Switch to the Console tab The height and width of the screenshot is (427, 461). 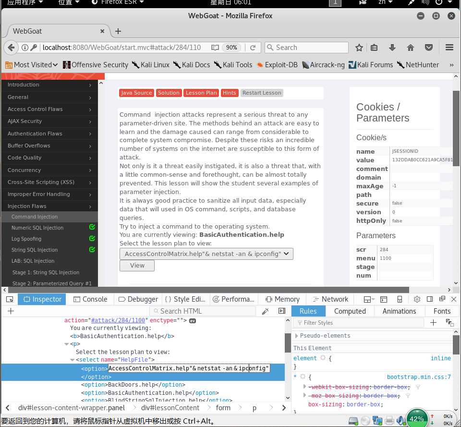pos(90,299)
